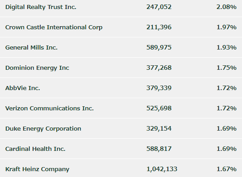Select the 2.08% weight value
Image resolution: width=242 pixels, height=177 pixels.
227,7
